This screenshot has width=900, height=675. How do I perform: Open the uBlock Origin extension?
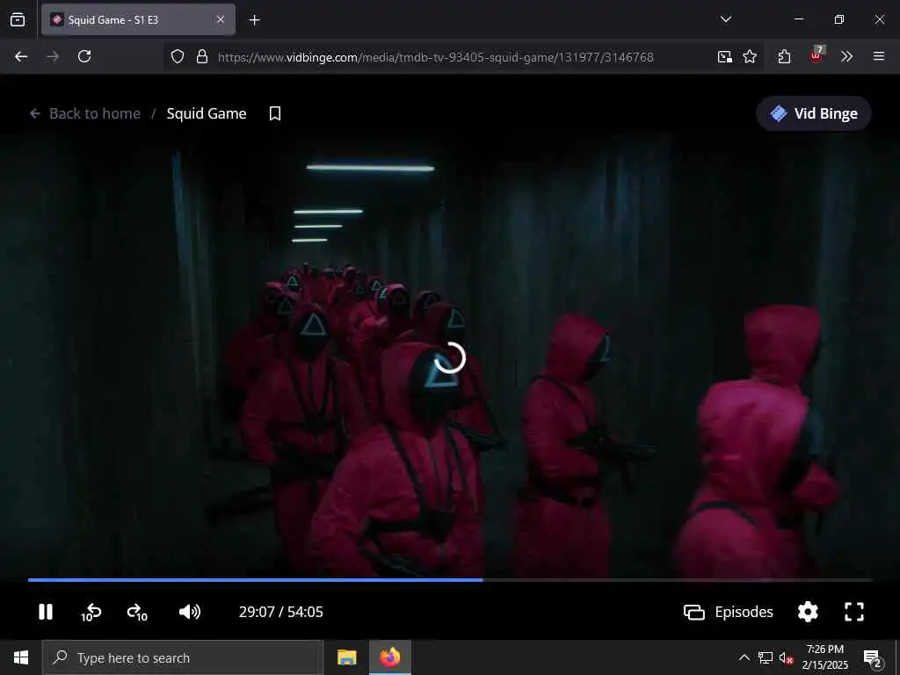[x=816, y=55]
